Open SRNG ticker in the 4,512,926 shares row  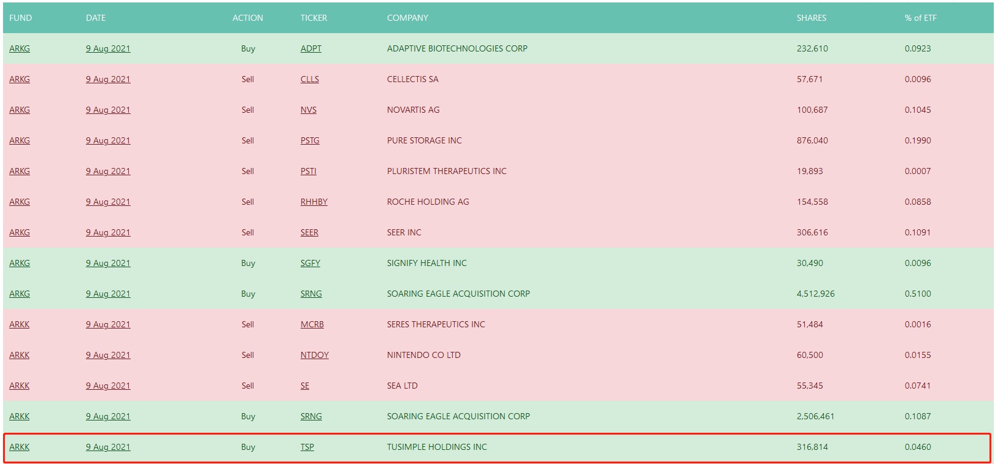(x=311, y=294)
